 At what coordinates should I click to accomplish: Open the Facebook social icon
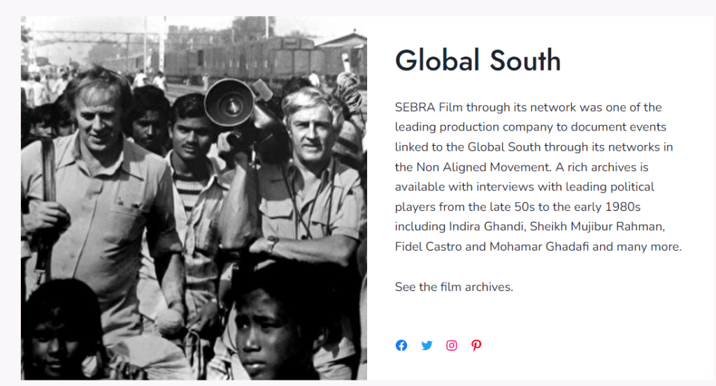[x=401, y=346]
